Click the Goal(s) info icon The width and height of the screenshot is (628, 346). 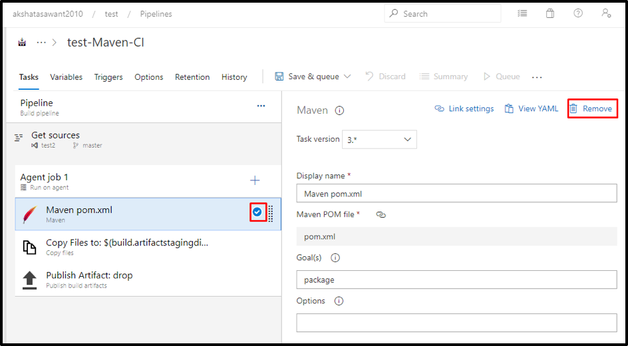tap(335, 258)
